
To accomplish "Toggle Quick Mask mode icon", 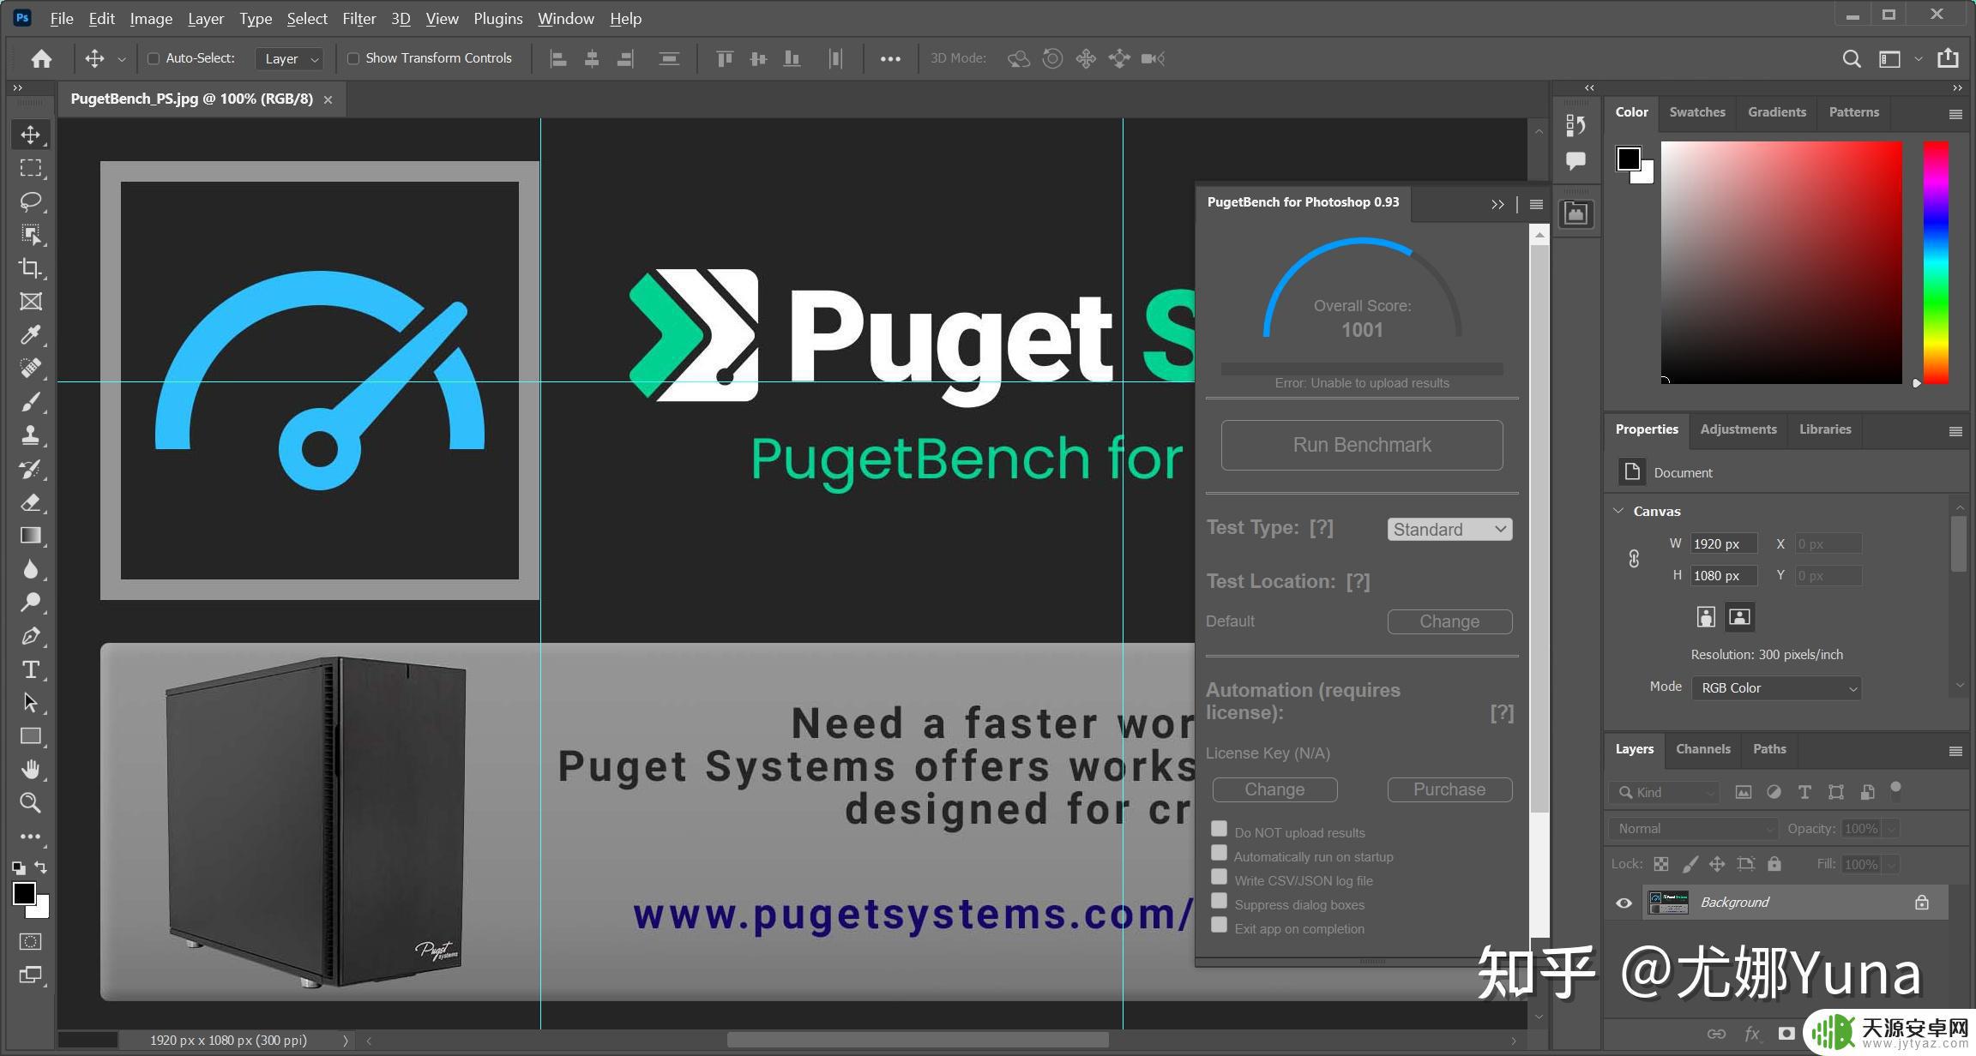I will point(31,941).
